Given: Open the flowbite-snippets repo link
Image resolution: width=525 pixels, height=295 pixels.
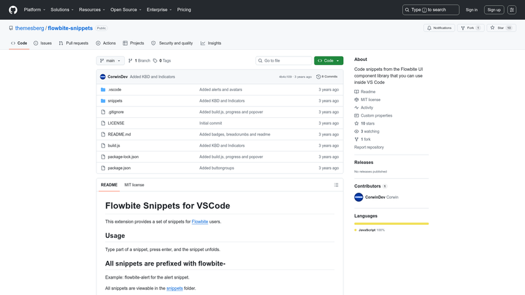Looking at the screenshot, I should pyautogui.click(x=70, y=28).
